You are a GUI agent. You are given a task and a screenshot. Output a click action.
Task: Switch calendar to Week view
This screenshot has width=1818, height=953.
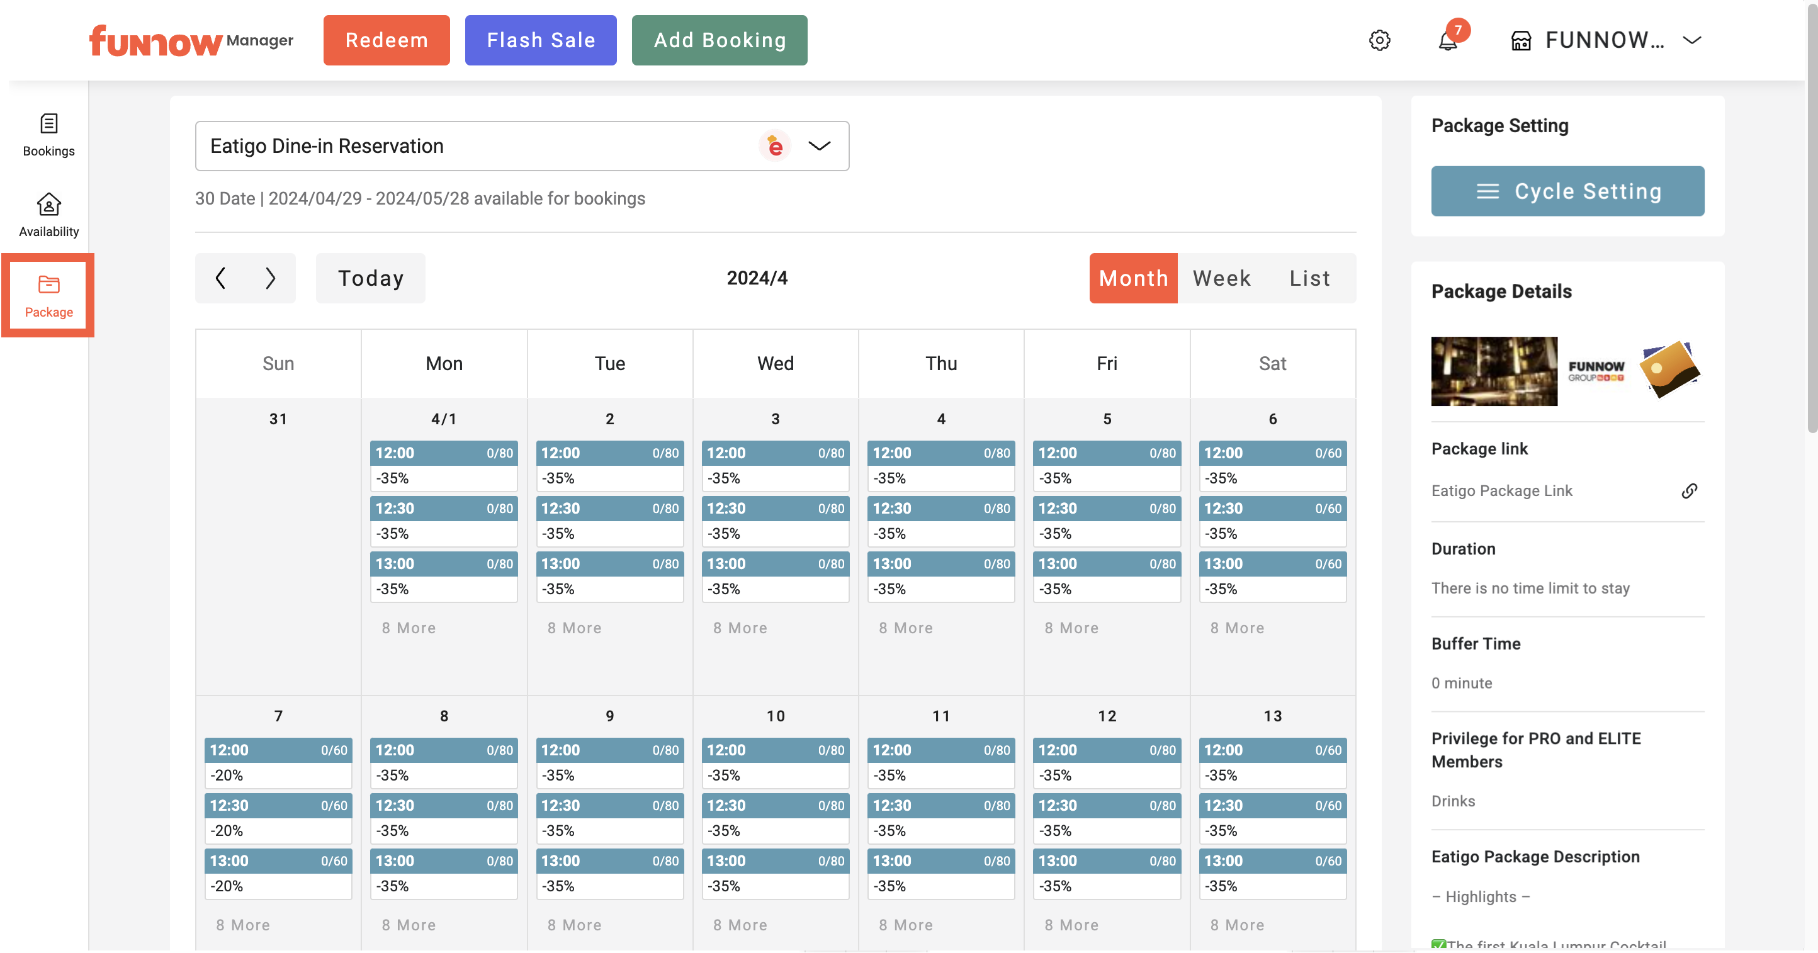(1222, 278)
